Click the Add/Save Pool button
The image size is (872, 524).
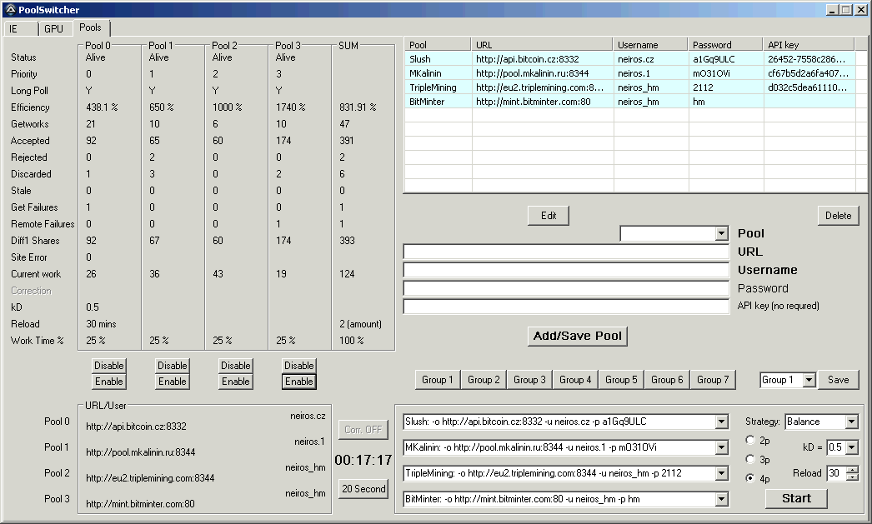tap(577, 337)
